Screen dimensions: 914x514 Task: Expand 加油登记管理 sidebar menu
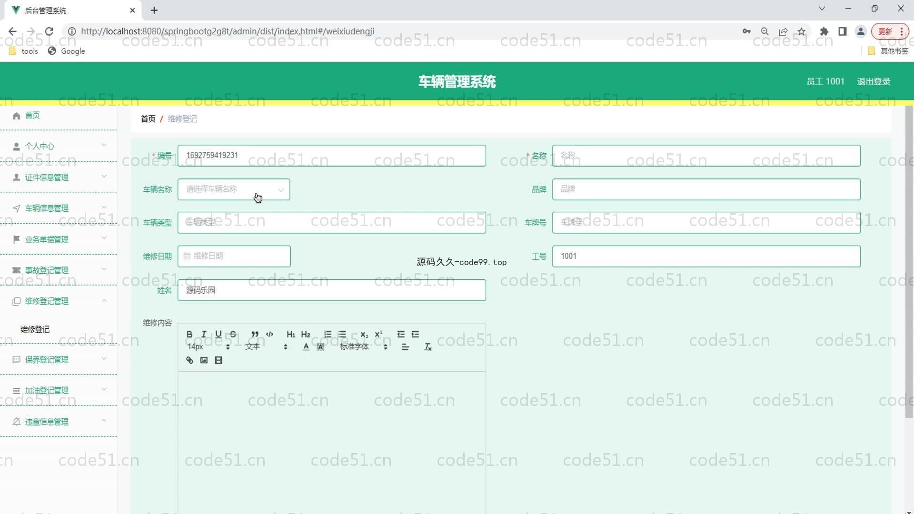[x=59, y=391]
